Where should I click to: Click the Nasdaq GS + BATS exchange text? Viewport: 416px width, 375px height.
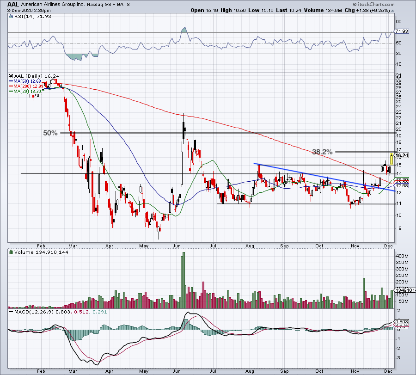click(108, 5)
